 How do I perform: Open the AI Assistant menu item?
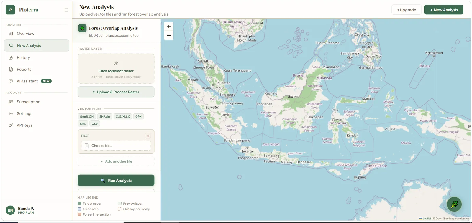(37, 81)
